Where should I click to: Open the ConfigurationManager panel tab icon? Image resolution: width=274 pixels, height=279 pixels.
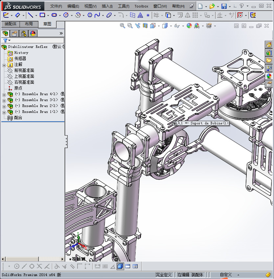coord(24,33)
